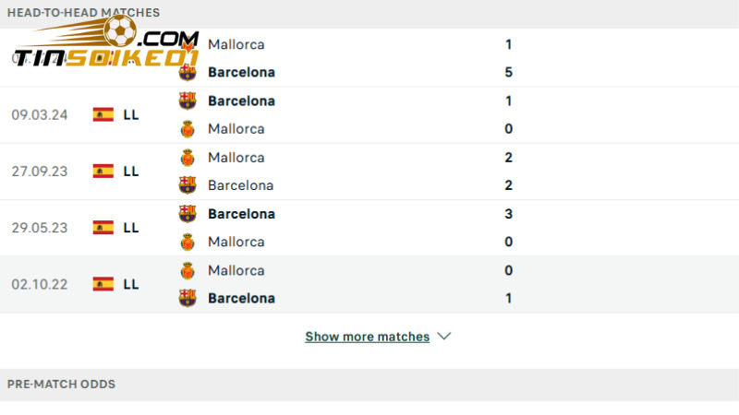Click Barcelona crest in 09.03.24 match

pyautogui.click(x=188, y=101)
